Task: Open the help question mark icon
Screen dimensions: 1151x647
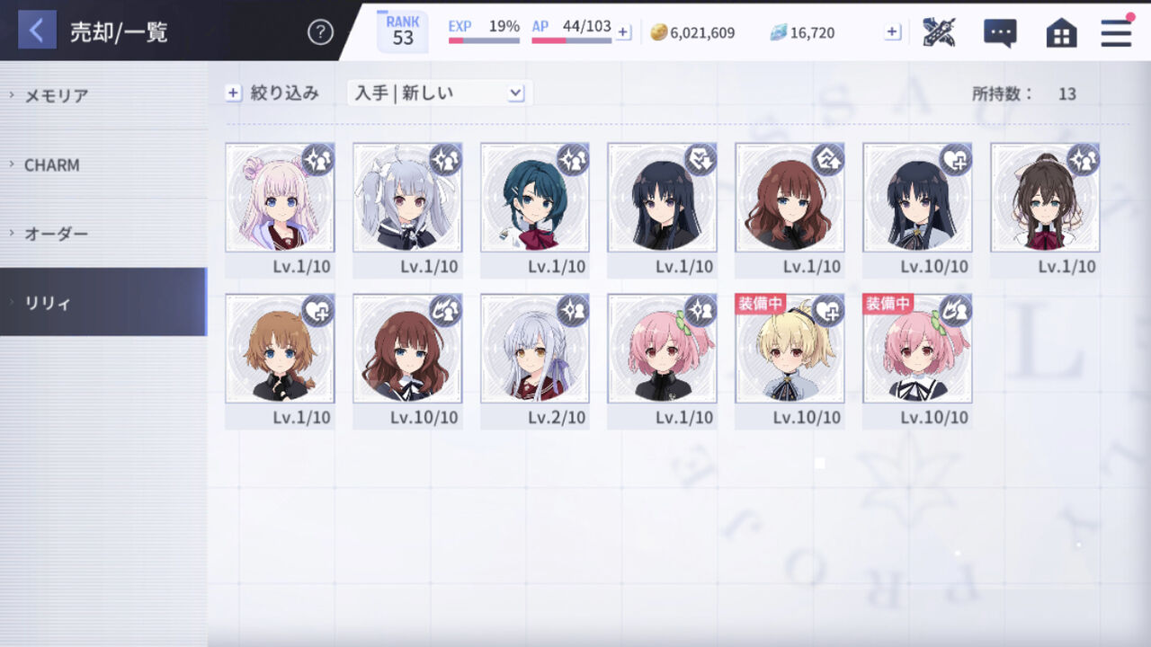Action: [320, 32]
